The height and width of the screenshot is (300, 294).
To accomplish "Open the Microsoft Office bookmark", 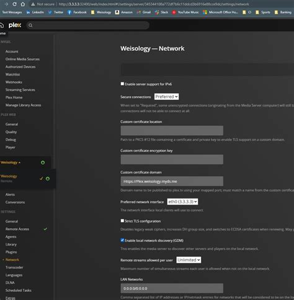I will coord(221,12).
